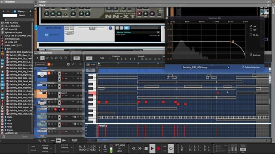The image size is (275, 154).
Task: Toggle the Snap button in sequencer
Action: pyautogui.click(x=89, y=58)
